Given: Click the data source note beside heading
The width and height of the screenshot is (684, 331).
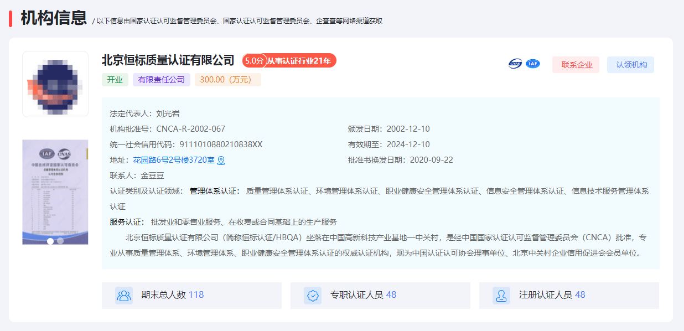Looking at the screenshot, I should pyautogui.click(x=237, y=21).
